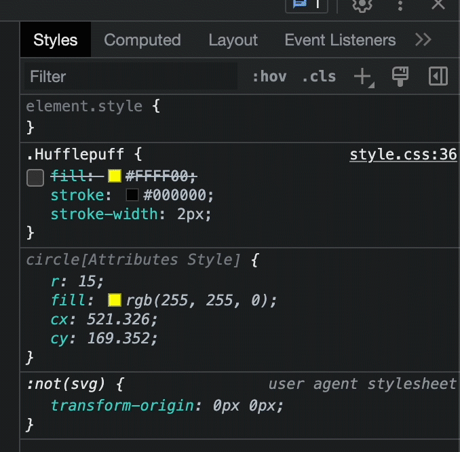Toggle the :hov element state button
The image size is (460, 452).
[x=269, y=77]
